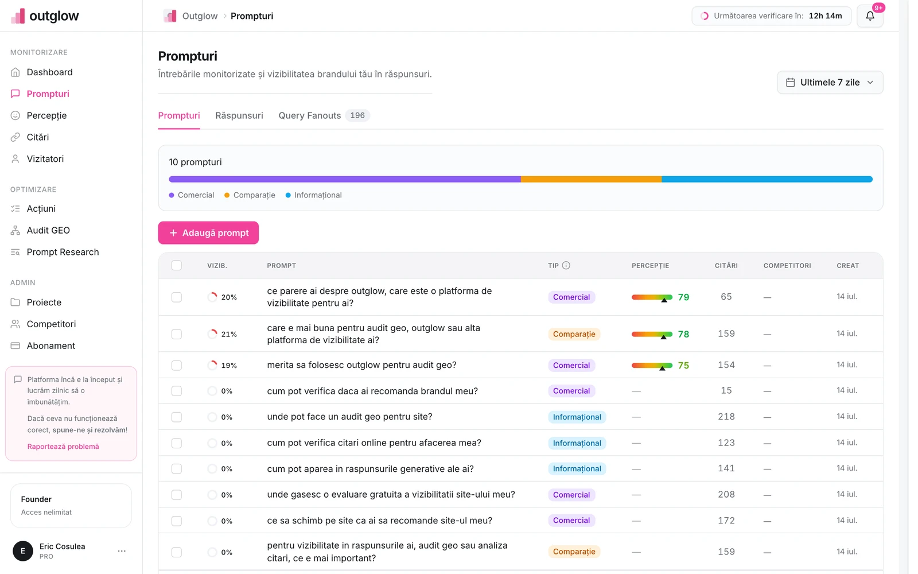Click the Eric Cosulea avatar
Image resolution: width=918 pixels, height=574 pixels.
(x=23, y=551)
